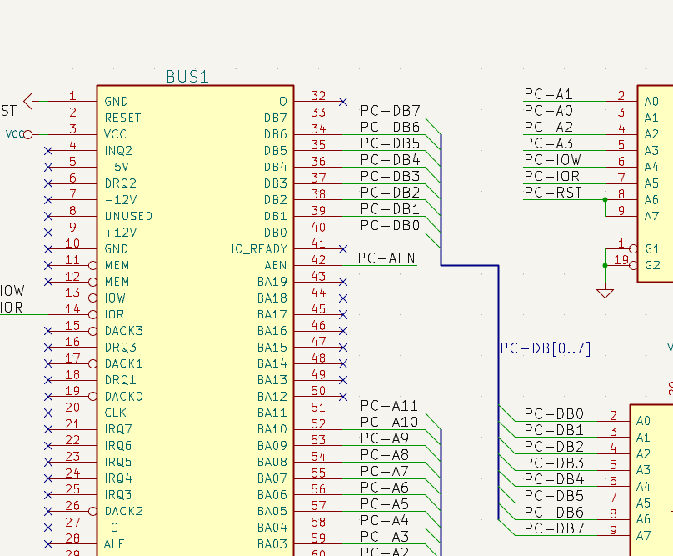Click the no-connect X on the IO pin
This screenshot has height=556, width=673.
tap(342, 100)
